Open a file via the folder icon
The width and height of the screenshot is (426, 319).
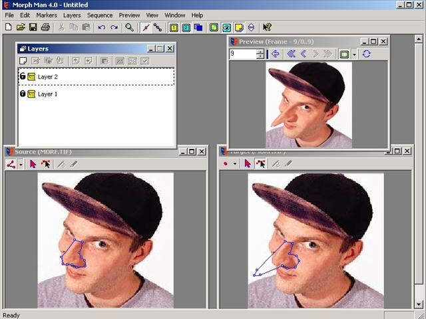point(21,27)
